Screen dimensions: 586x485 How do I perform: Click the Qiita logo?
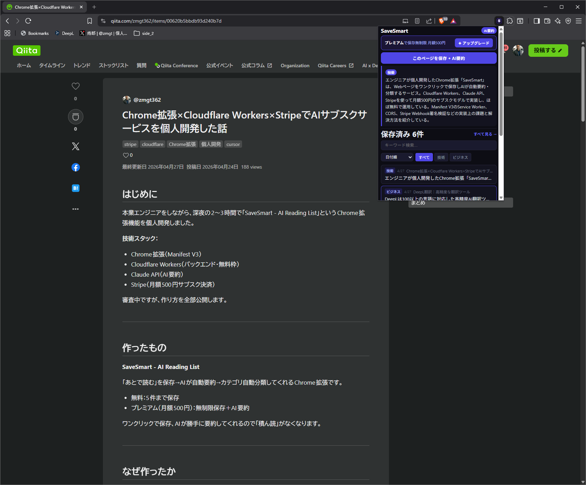tap(27, 51)
